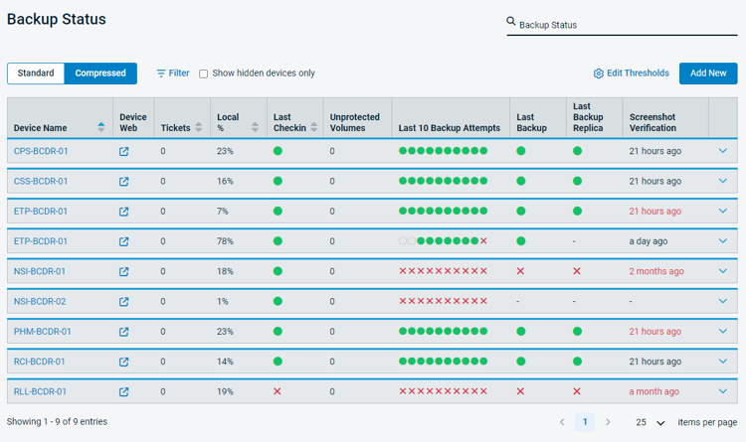Go to previous page arrow
Viewport: 746px width, 442px height.
[562, 422]
